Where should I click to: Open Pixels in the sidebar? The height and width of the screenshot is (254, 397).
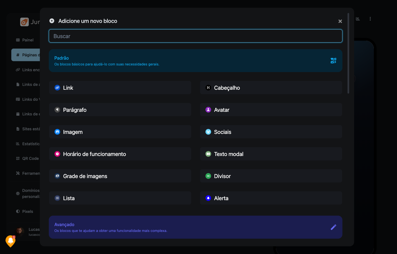pyautogui.click(x=25, y=211)
